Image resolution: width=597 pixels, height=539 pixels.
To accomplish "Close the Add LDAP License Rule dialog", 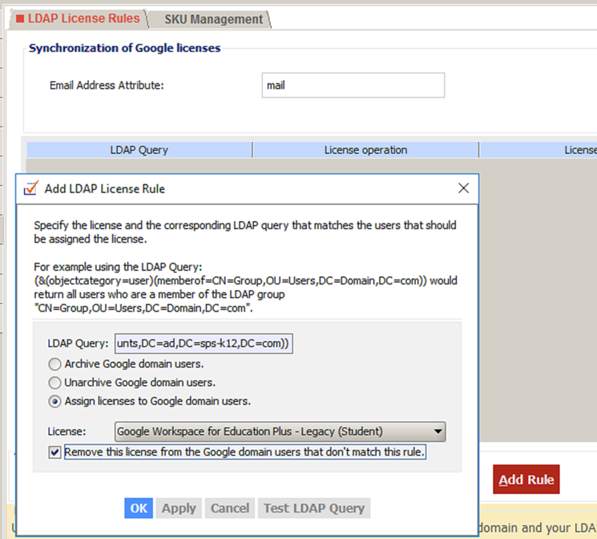I will click(462, 189).
